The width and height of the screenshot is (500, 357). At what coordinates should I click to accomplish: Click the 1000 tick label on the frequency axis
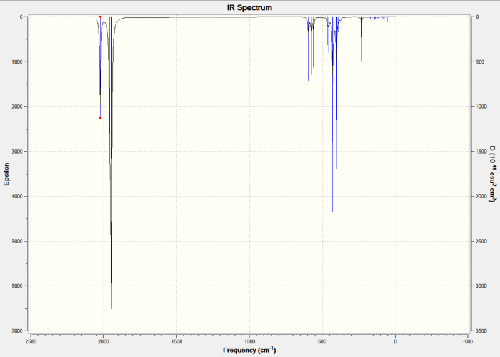249,341
